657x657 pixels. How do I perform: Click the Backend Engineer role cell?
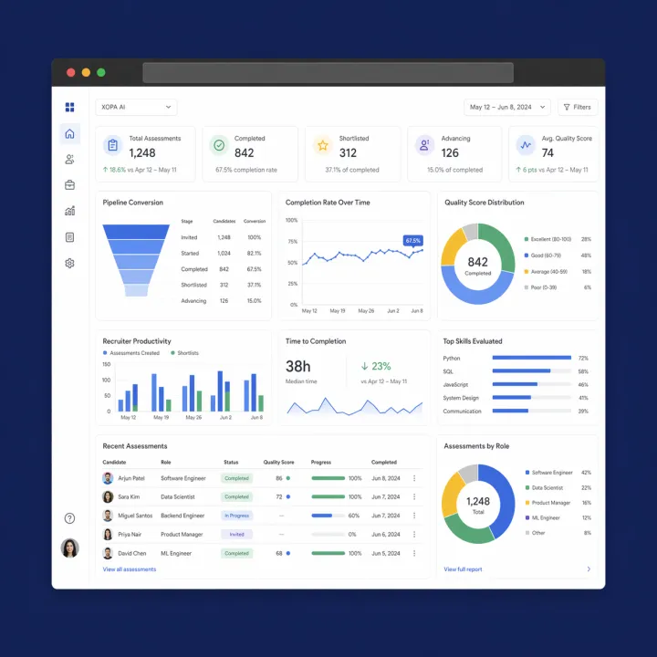[182, 516]
